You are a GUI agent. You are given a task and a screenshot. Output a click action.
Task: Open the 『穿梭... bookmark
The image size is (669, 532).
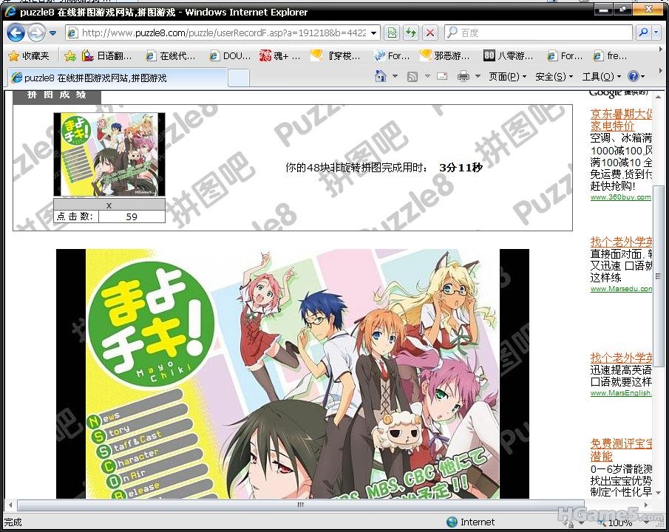[x=336, y=56]
